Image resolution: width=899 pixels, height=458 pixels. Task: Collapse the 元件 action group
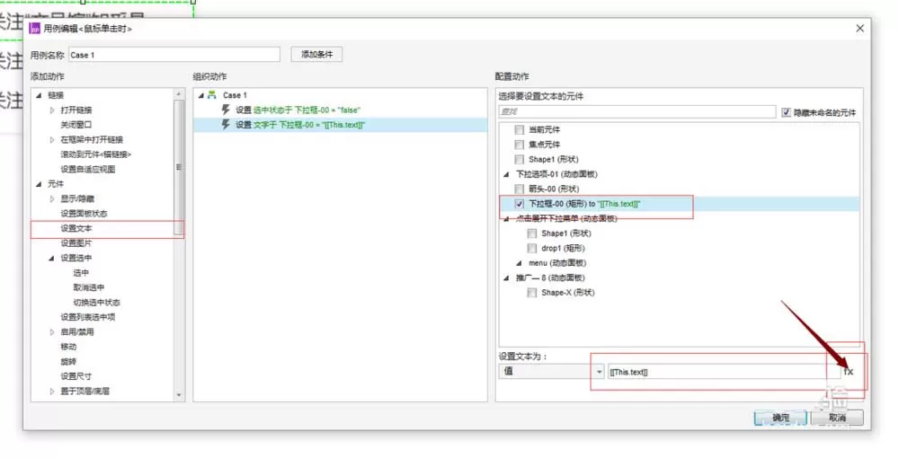click(x=39, y=184)
